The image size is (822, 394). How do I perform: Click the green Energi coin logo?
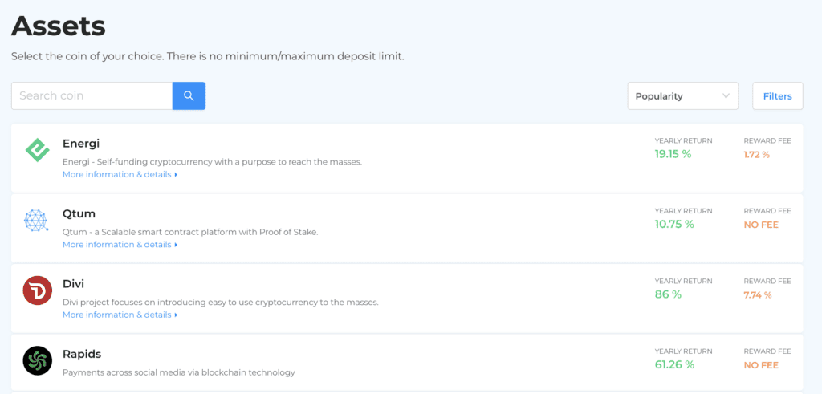coord(37,150)
